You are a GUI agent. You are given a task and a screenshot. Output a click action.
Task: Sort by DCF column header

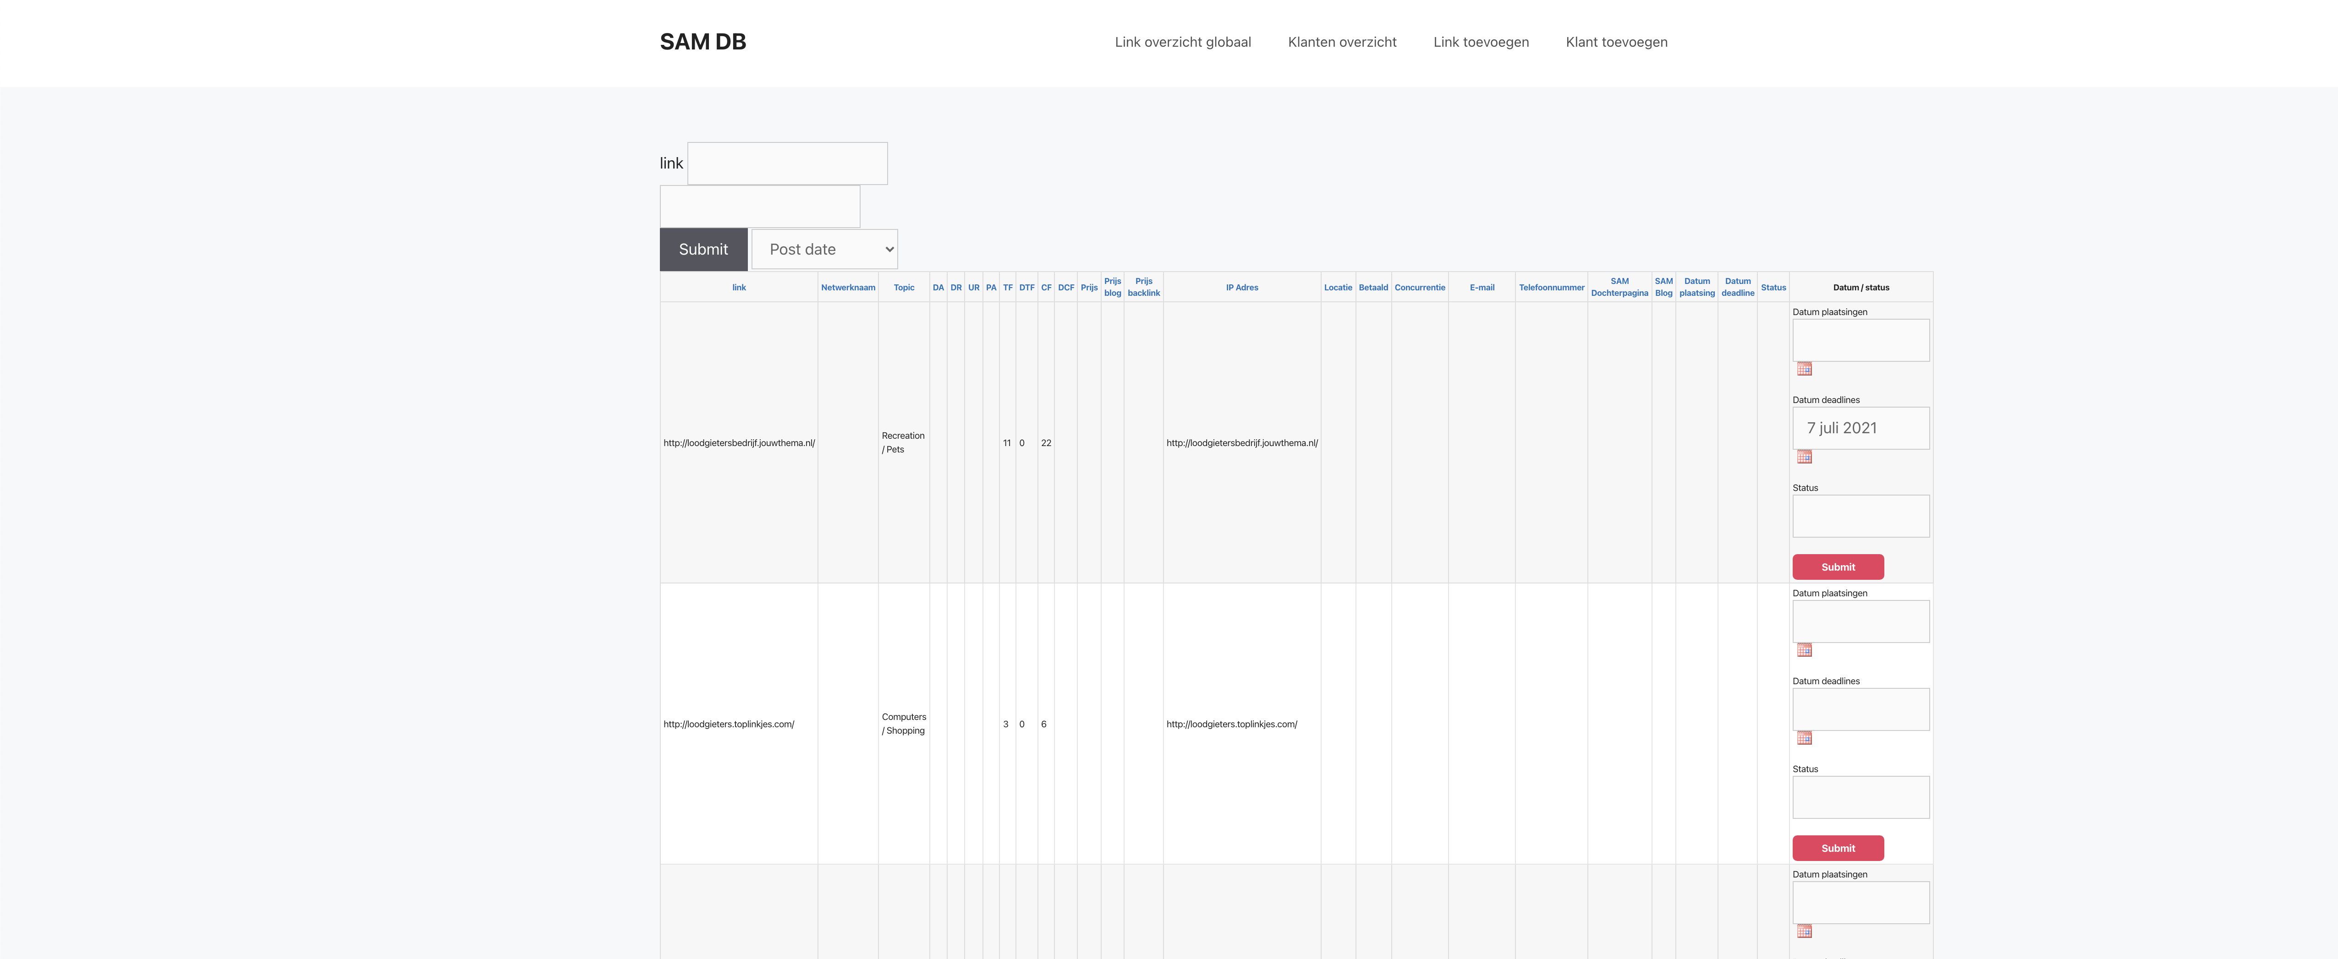tap(1065, 288)
